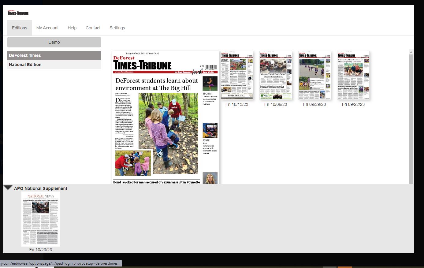Click APG National Supplement heading text
Image resolution: width=424 pixels, height=268 pixels.
click(x=41, y=188)
